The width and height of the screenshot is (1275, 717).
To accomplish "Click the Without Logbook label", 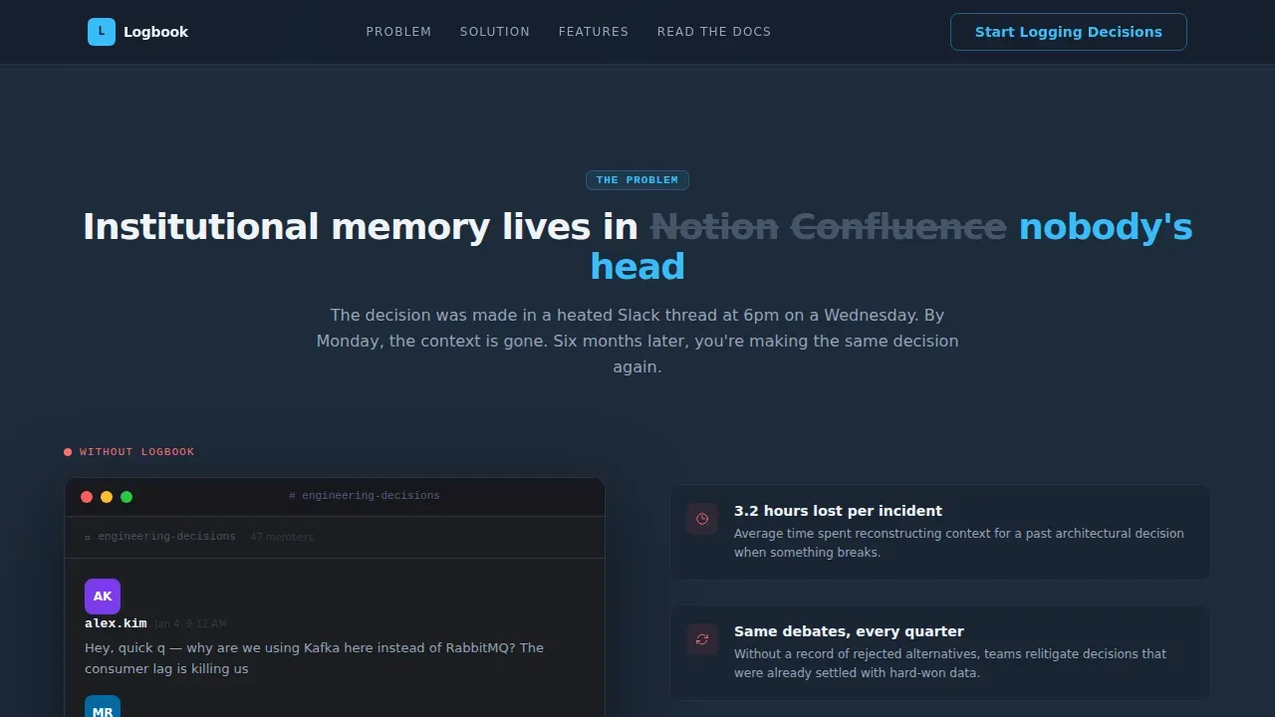I will pos(136,452).
